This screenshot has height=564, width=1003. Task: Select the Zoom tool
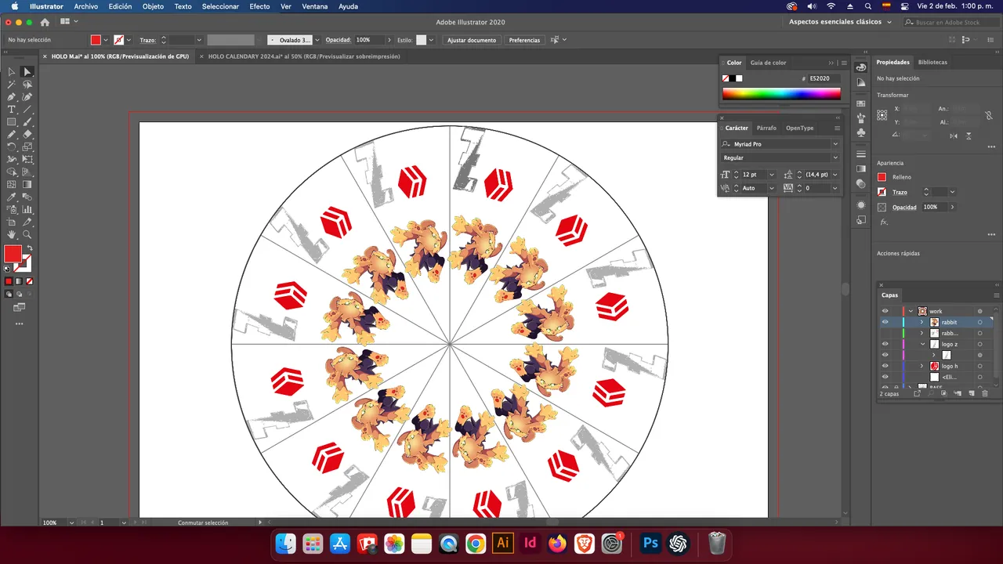pyautogui.click(x=27, y=234)
